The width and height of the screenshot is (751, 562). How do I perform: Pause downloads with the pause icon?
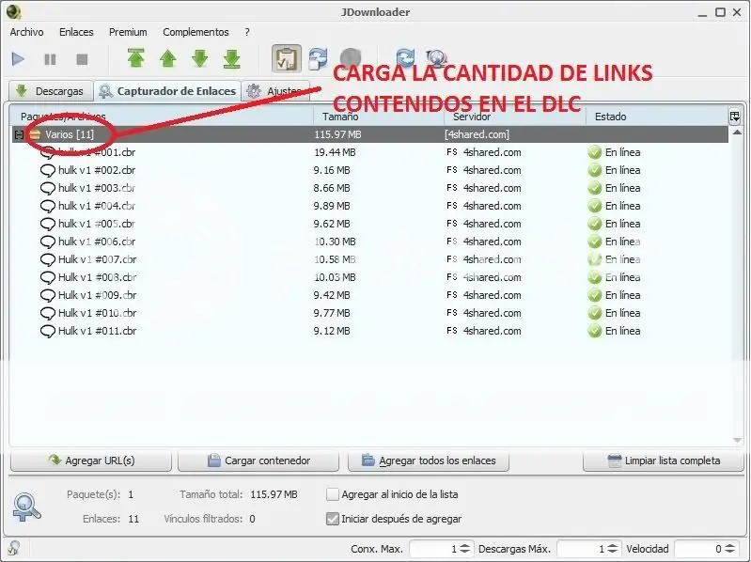coord(50,59)
